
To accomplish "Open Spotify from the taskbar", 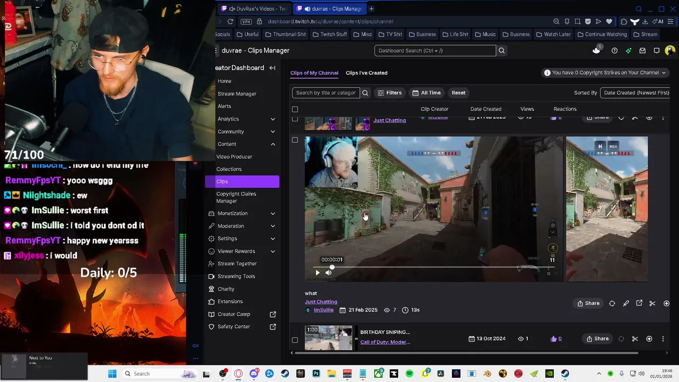I will [410, 374].
